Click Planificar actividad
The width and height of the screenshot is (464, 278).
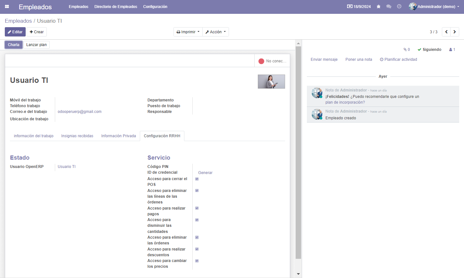tap(399, 60)
